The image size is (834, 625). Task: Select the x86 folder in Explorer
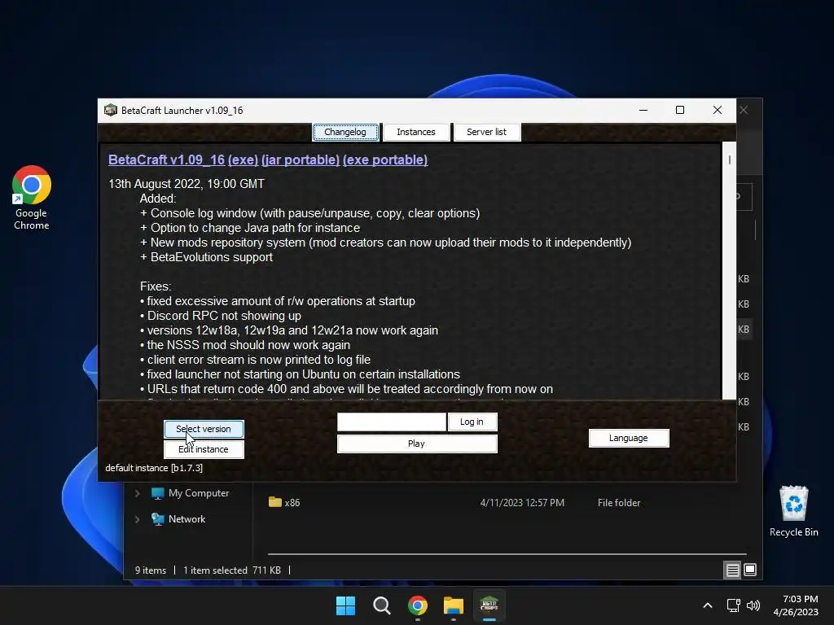point(284,502)
